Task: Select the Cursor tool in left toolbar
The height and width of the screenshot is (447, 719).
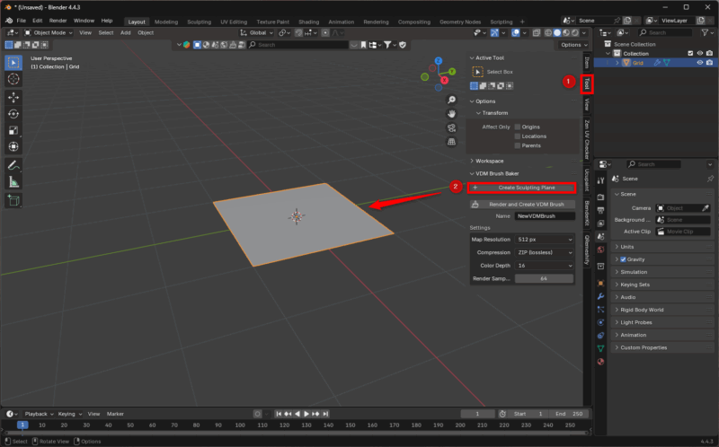Action: coord(13,79)
